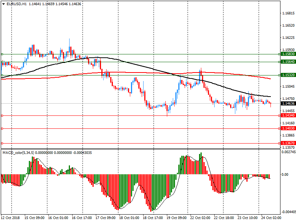The width and height of the screenshot is (296, 222).
Task: Select the 1.15640 green price label
Action: tap(287, 62)
